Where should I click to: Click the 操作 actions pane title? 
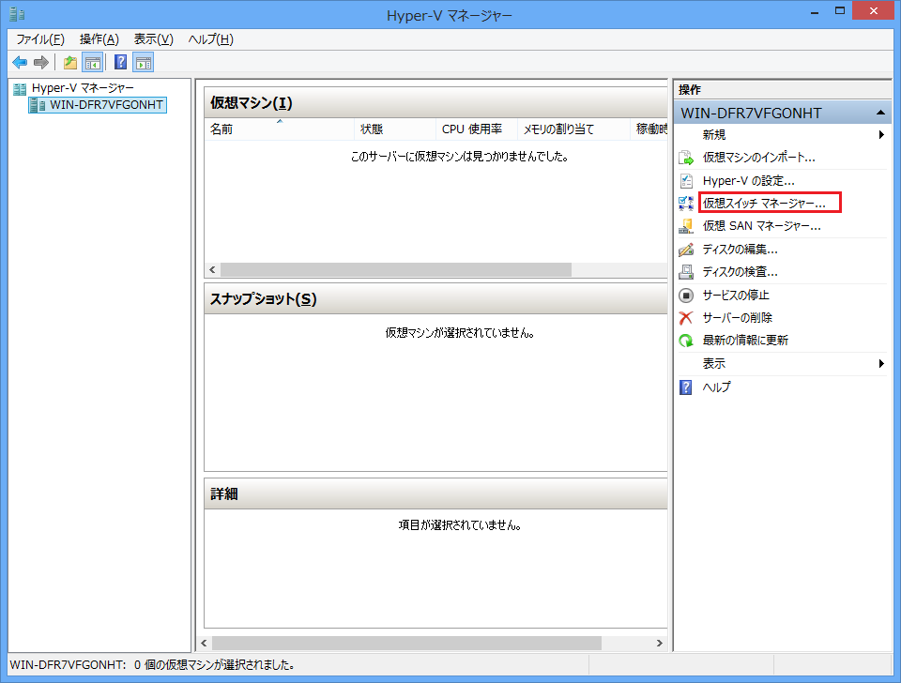click(x=690, y=90)
